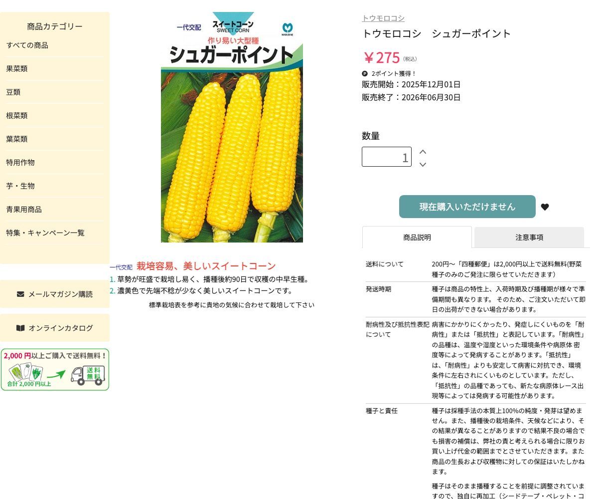
Task: Go to the 根菜類 category
Action: (x=17, y=116)
